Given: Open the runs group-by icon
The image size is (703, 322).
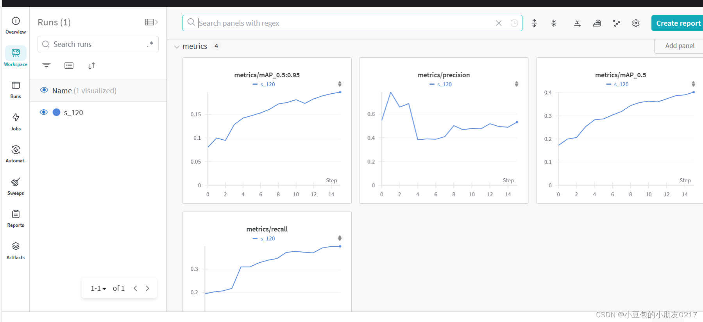Looking at the screenshot, I should 69,66.
